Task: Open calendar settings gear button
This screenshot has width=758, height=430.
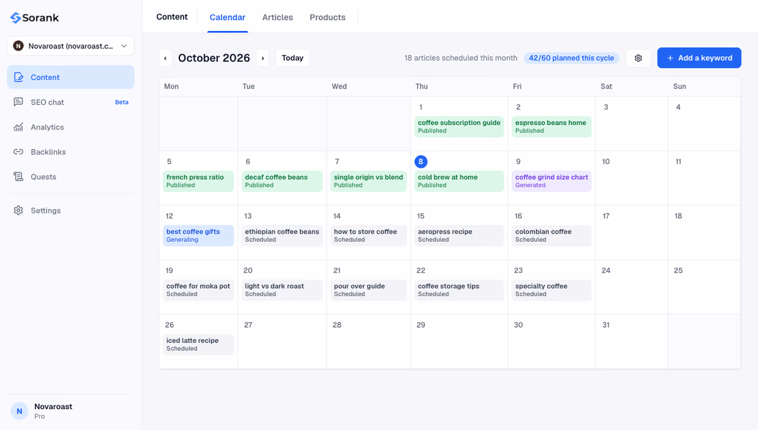Action: (638, 58)
